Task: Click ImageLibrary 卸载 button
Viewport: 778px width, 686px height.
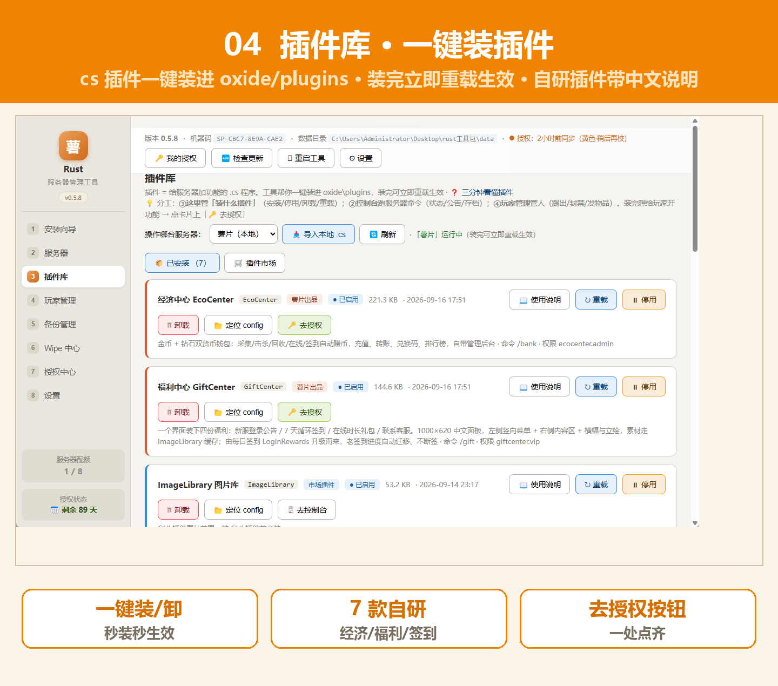Action: click(x=178, y=510)
